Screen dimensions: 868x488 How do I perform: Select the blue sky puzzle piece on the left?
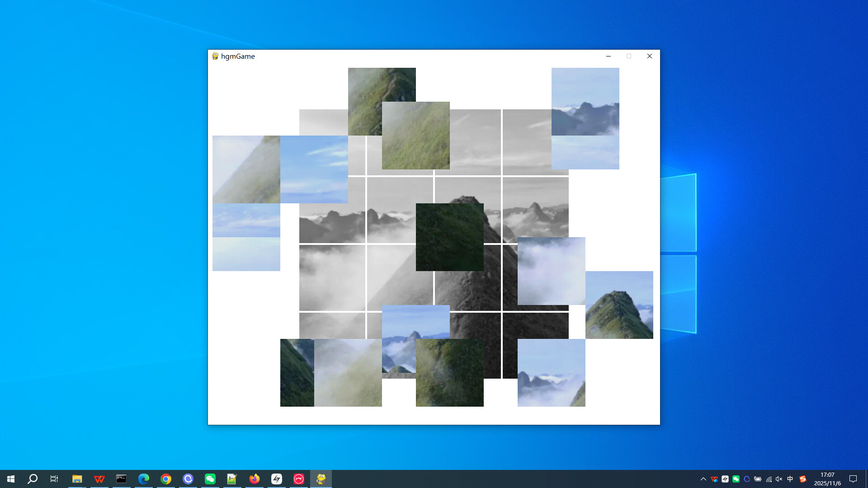314,169
